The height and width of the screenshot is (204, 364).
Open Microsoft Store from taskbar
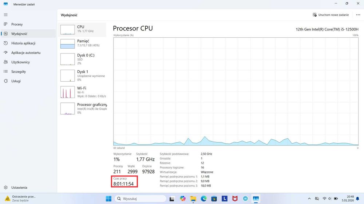214,199
